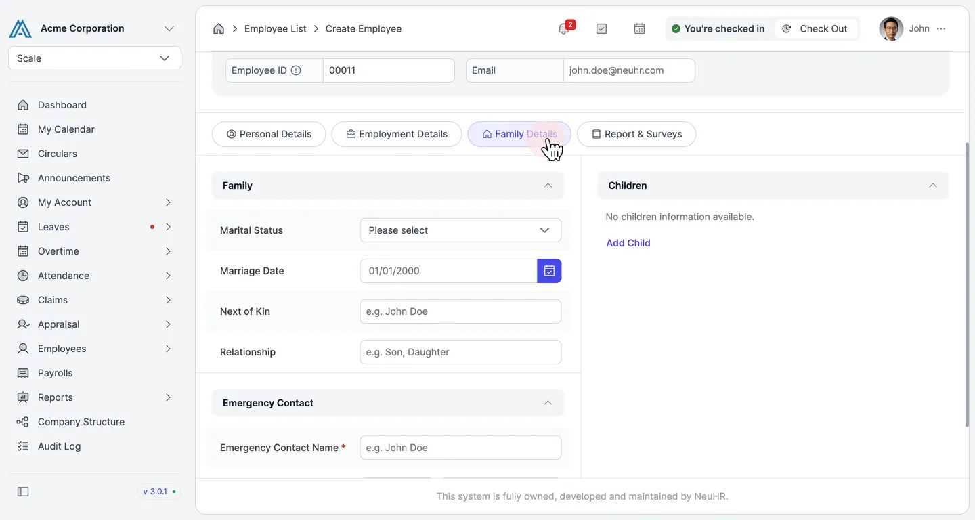Focus the Emergency Contact Name field
Image resolution: width=975 pixels, height=520 pixels.
(x=460, y=448)
